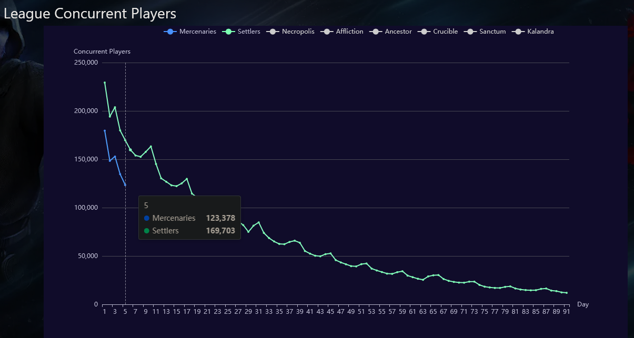The height and width of the screenshot is (338, 634).
Task: Click the x-axis label 21
Action: (x=207, y=312)
